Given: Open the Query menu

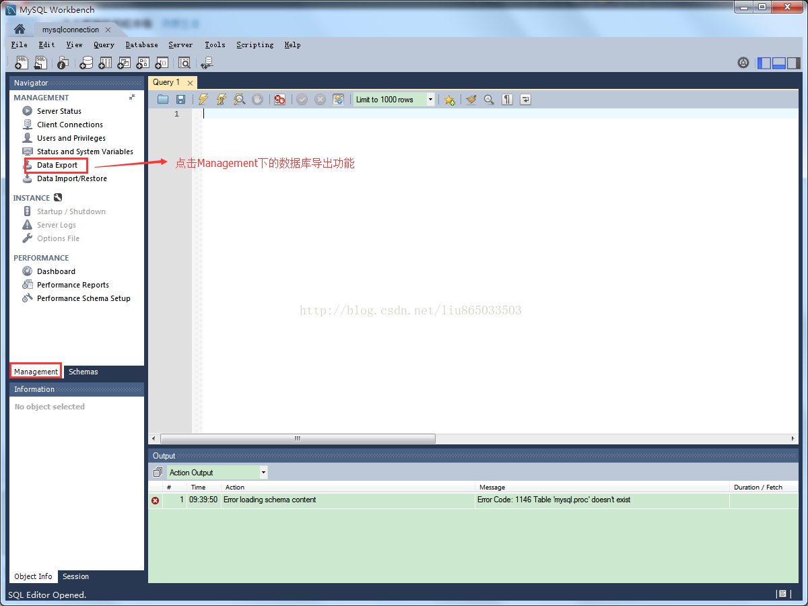Looking at the screenshot, I should click(x=104, y=44).
